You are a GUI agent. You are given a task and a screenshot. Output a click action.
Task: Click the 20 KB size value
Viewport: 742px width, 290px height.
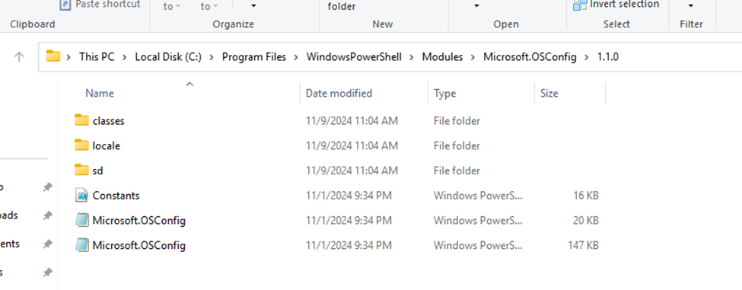(x=586, y=221)
